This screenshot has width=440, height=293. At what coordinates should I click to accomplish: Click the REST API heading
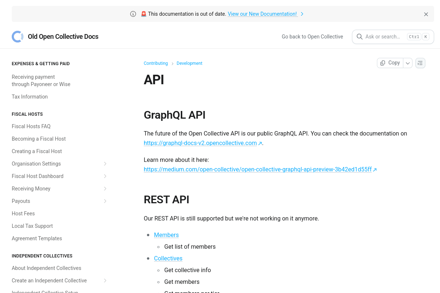coord(166,200)
